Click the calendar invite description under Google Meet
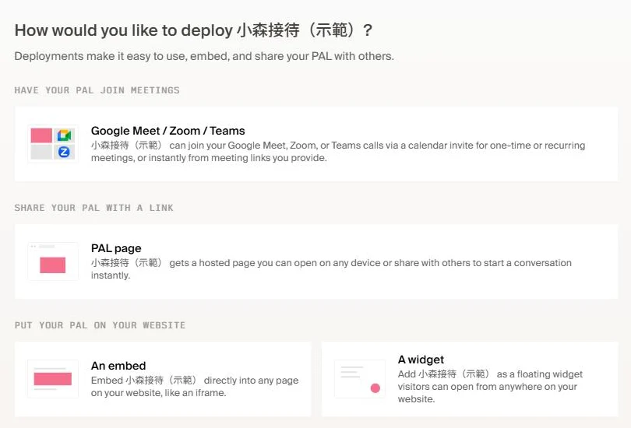The height and width of the screenshot is (428, 631). coord(338,152)
